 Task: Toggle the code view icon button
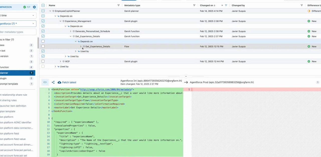[45, 82]
